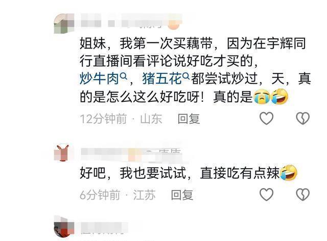Viewport: 327px width, 241px height.
Task: Reply to the 12分钟前 comment
Action: click(189, 119)
